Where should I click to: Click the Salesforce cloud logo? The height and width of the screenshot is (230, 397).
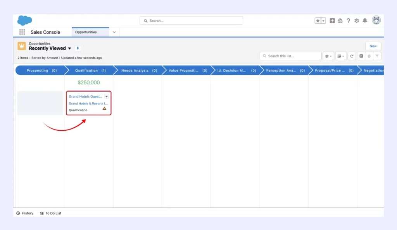click(24, 20)
